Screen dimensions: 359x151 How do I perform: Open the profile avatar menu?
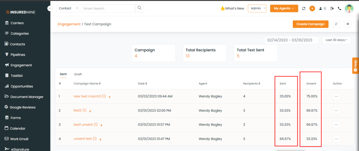(349, 8)
